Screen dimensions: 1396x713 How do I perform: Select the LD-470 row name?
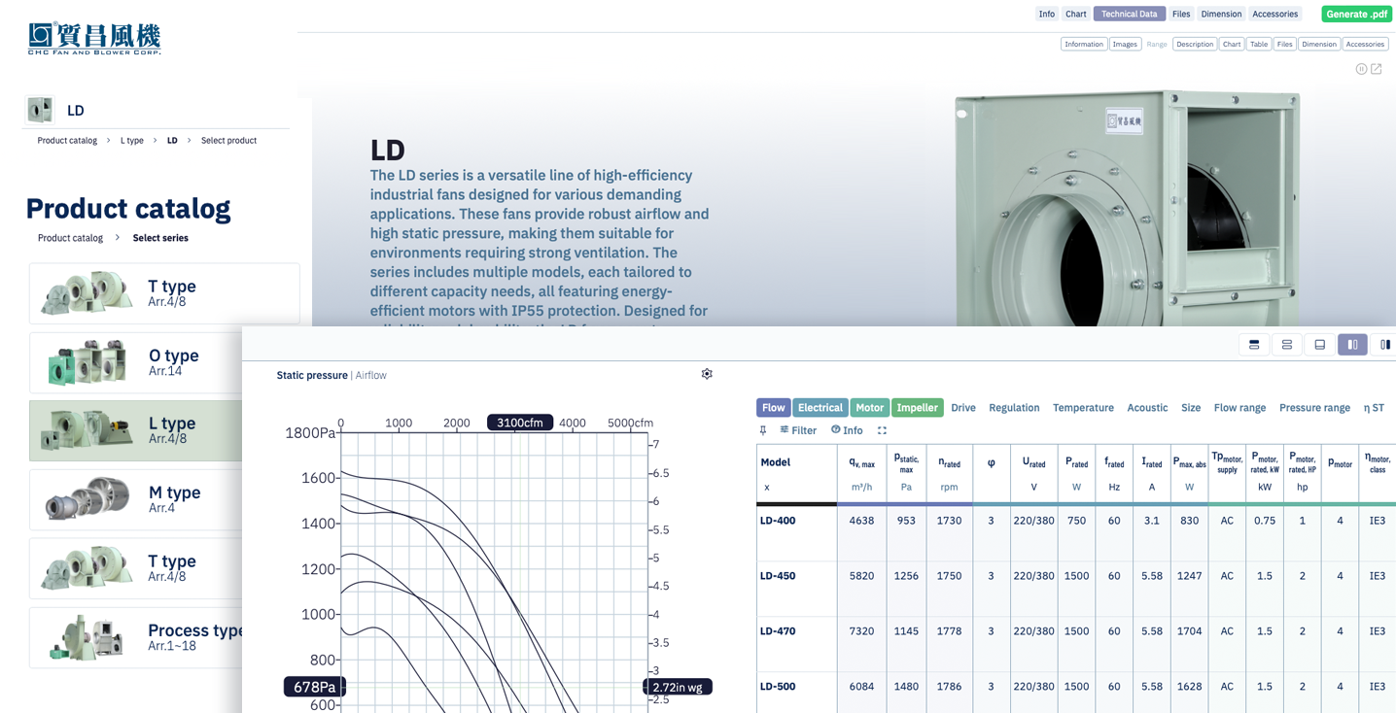click(x=778, y=631)
